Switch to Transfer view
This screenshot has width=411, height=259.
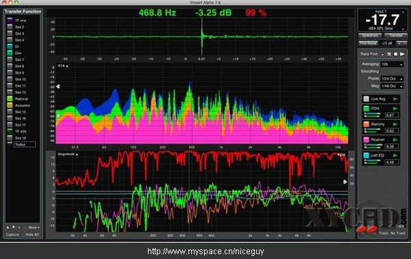pyautogui.click(x=396, y=36)
